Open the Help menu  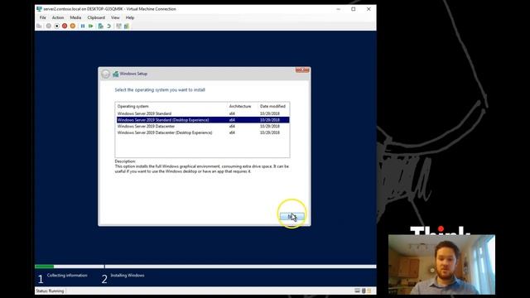[x=130, y=17]
